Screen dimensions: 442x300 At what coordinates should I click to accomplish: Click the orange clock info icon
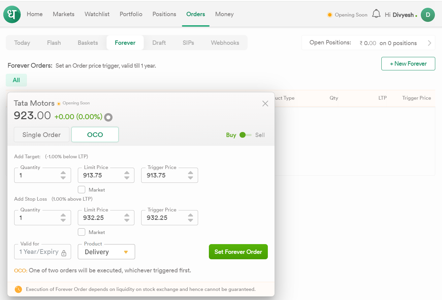click(x=18, y=289)
